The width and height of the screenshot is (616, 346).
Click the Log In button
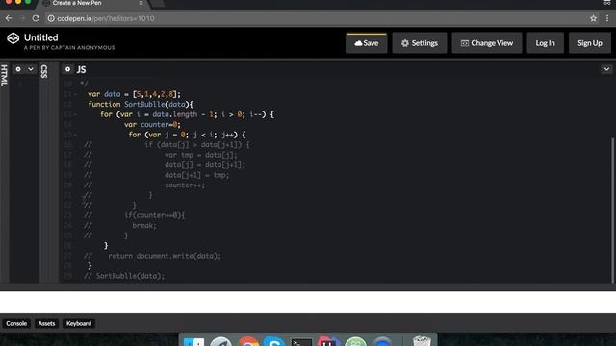click(546, 43)
